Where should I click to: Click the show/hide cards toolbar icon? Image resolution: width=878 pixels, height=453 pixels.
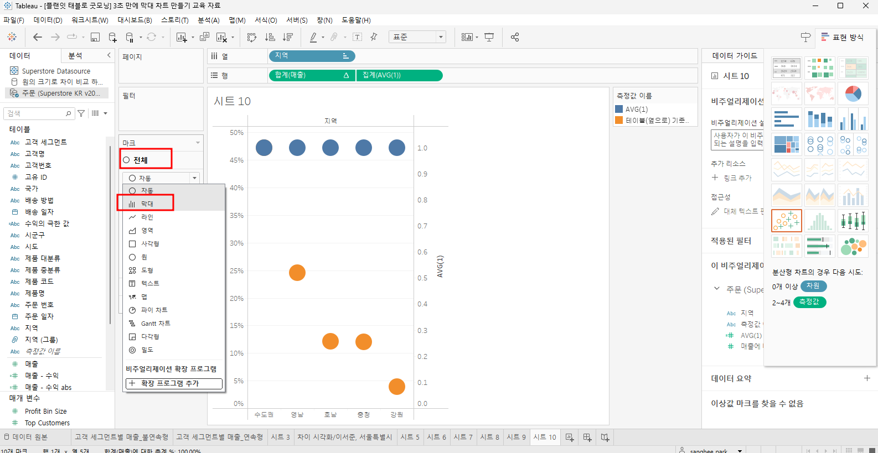(x=467, y=37)
